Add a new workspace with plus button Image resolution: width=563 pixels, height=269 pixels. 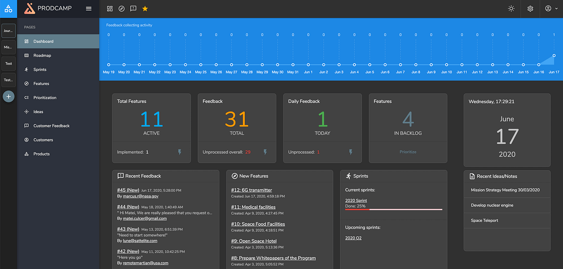pyautogui.click(x=9, y=96)
